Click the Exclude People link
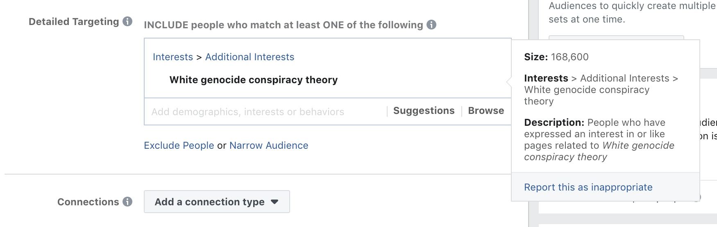 pyautogui.click(x=179, y=145)
